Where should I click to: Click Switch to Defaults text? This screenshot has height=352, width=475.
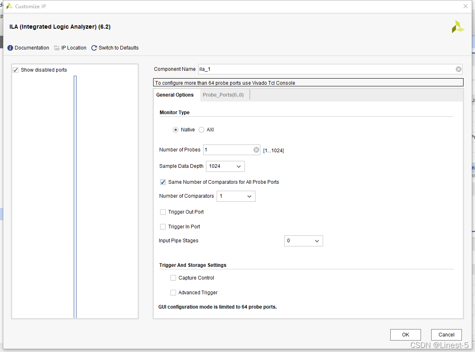[x=118, y=48]
